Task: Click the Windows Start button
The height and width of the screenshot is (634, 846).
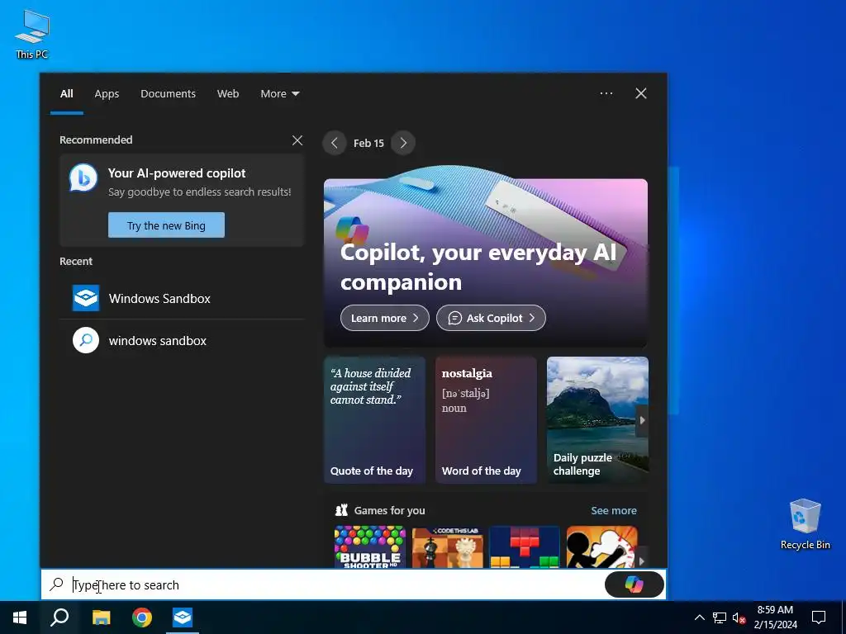Action: pyautogui.click(x=20, y=617)
